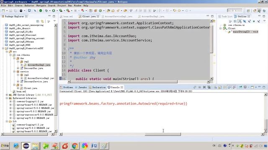Click the Back navigation arrow icon

[x=179, y=10]
